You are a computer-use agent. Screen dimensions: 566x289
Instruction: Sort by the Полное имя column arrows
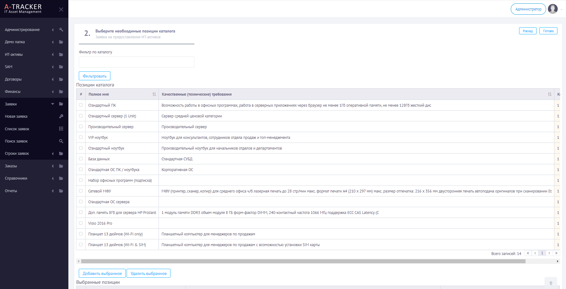154,94
